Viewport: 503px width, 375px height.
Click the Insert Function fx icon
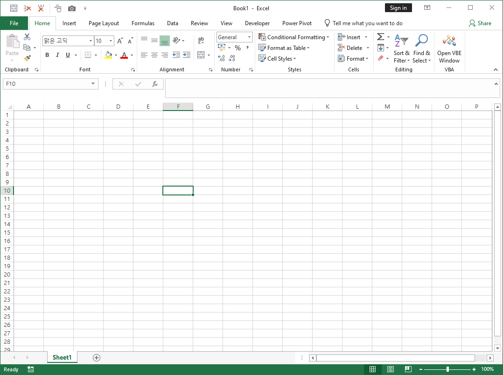pyautogui.click(x=154, y=84)
